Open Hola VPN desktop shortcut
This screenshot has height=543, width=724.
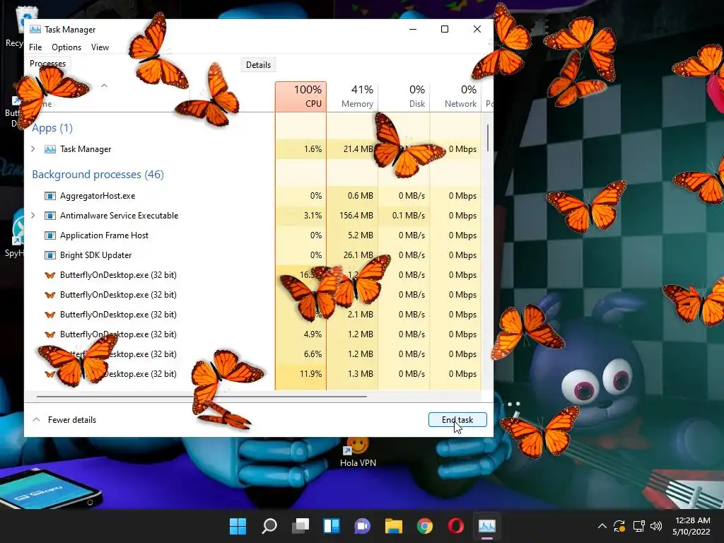(x=358, y=452)
